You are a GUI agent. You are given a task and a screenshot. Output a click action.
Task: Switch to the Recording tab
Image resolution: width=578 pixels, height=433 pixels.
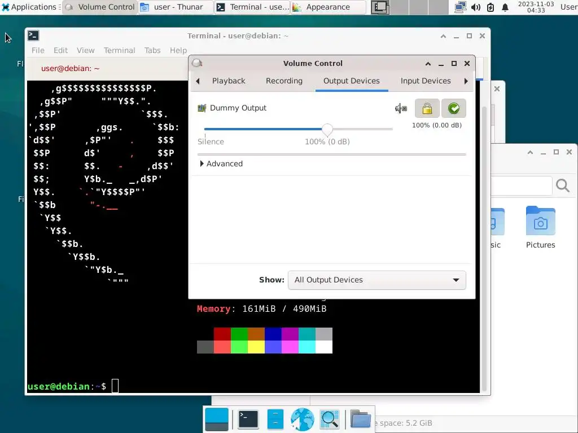pos(284,81)
